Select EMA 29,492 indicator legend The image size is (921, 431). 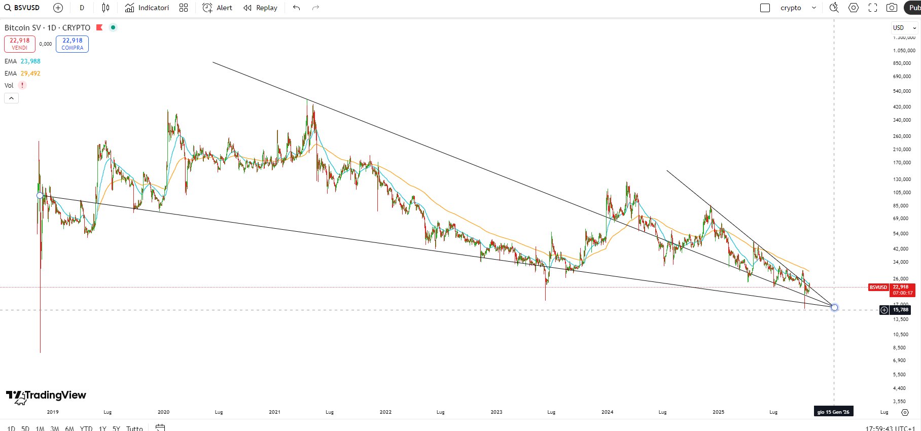(22, 74)
